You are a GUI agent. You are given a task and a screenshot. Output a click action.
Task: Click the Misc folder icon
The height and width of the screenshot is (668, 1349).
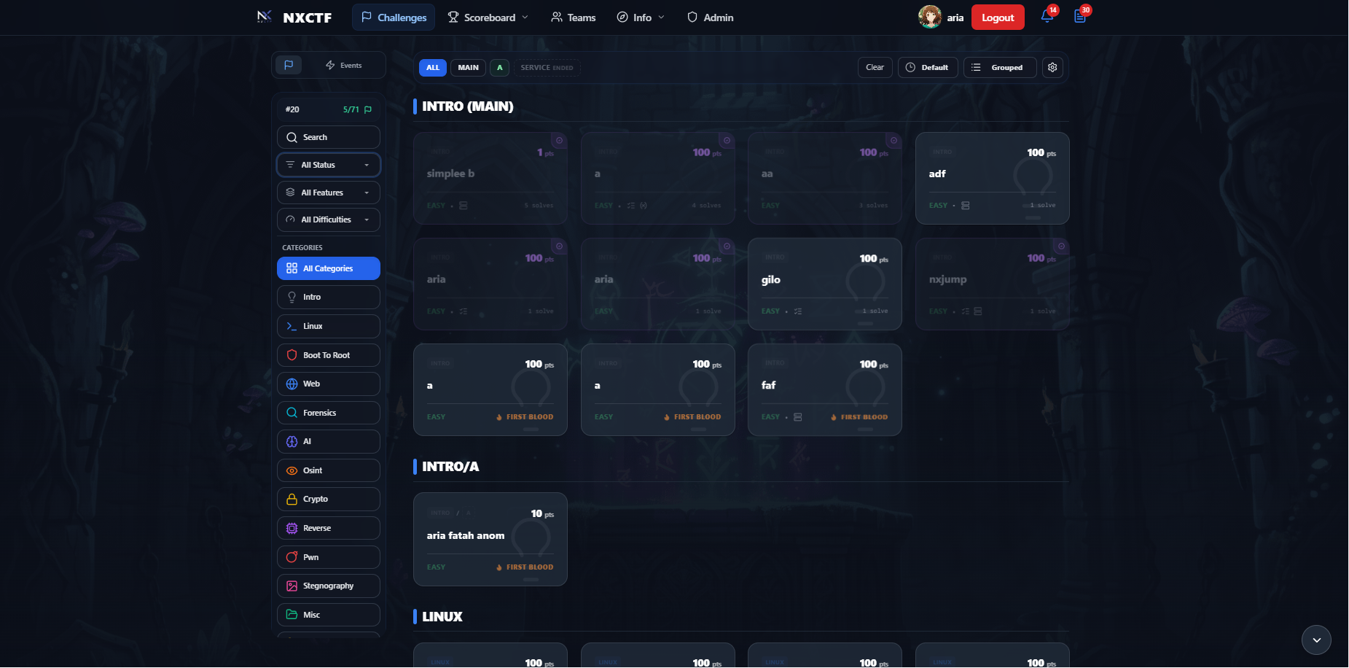point(292,615)
